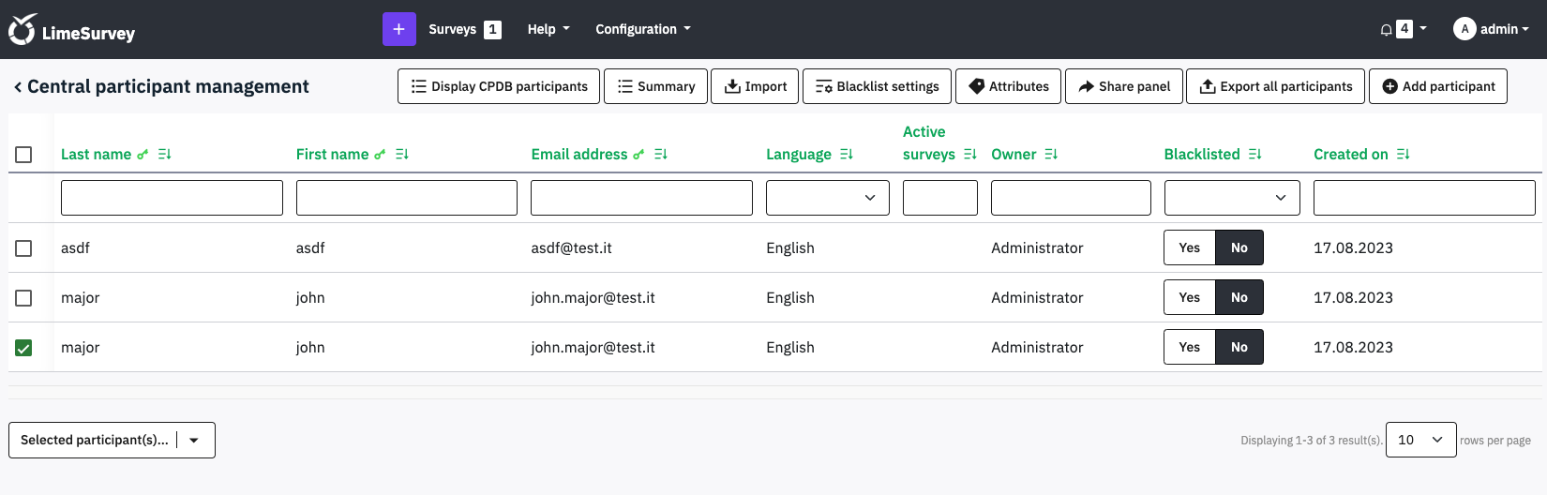Check the asdf participant row checkbox

click(23, 248)
